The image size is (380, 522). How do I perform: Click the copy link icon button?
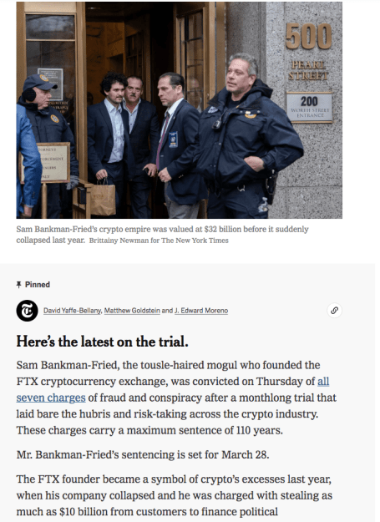334,310
